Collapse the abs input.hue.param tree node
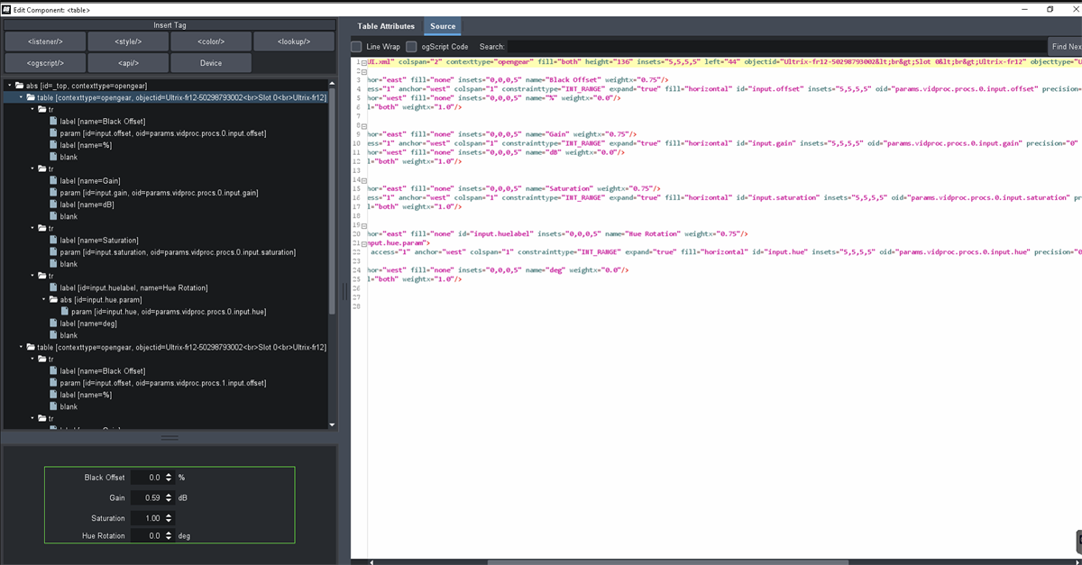The height and width of the screenshot is (565, 1082). 42,299
